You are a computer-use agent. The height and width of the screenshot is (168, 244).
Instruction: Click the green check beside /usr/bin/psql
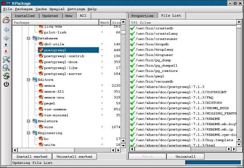(132, 76)
